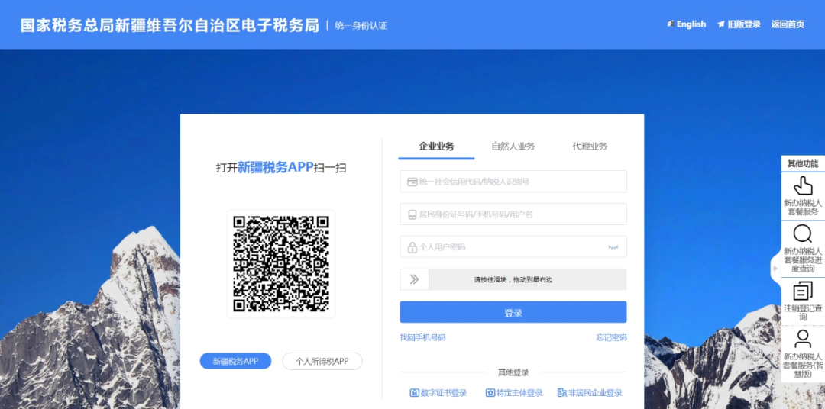825x409 pixels.
Task: Click the paper plane icon beside 旧版登录
Action: point(721,24)
